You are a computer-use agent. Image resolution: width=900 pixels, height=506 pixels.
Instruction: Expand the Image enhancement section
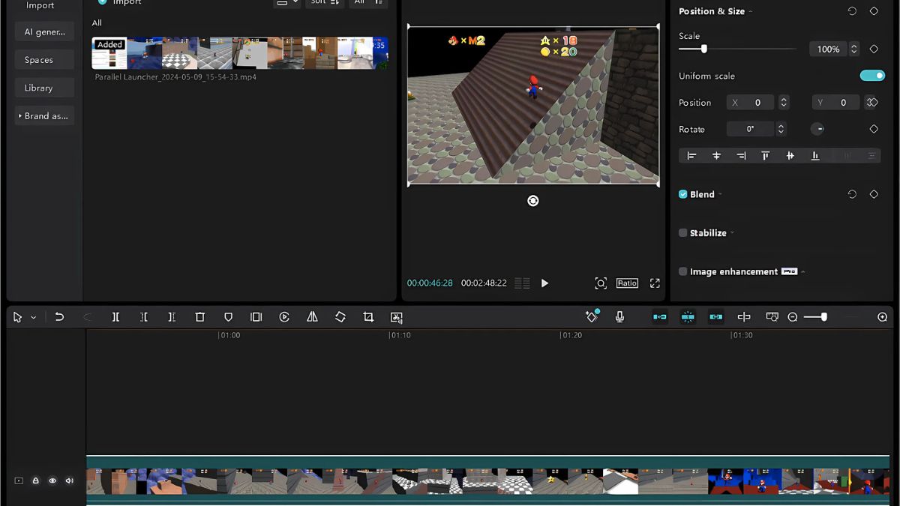[x=803, y=271]
